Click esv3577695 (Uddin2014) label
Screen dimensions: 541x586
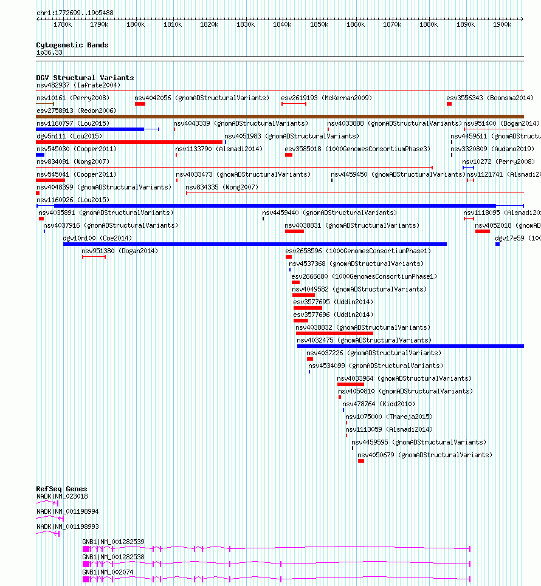(x=333, y=302)
